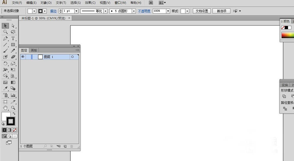Hide layer 图层 1 with eye icon
The height and width of the screenshot is (161, 294).
tap(23, 57)
